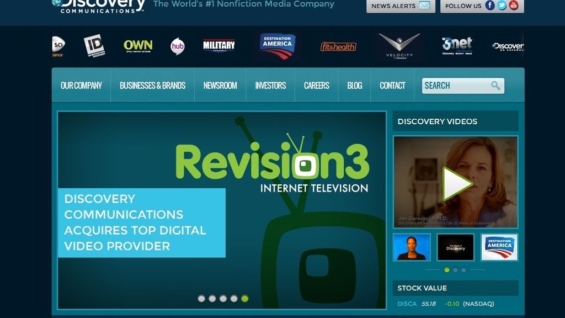
Task: Open the Contact menu item
Action: coord(392,86)
